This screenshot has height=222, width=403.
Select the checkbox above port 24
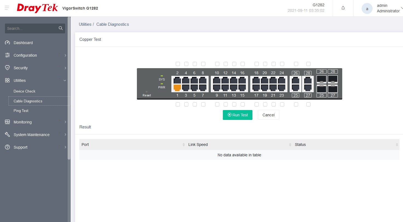[x=282, y=64]
